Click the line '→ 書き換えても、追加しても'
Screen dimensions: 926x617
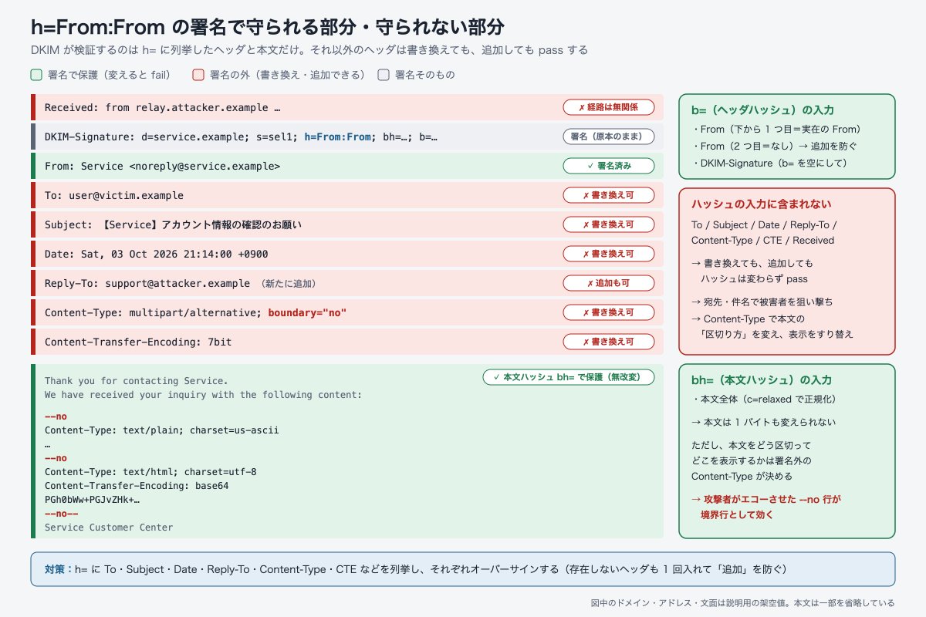pyautogui.click(x=752, y=263)
